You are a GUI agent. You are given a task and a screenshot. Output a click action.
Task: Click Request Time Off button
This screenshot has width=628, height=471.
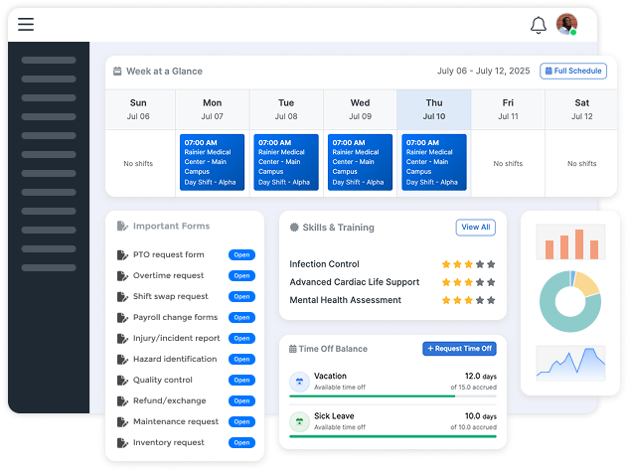tap(459, 349)
